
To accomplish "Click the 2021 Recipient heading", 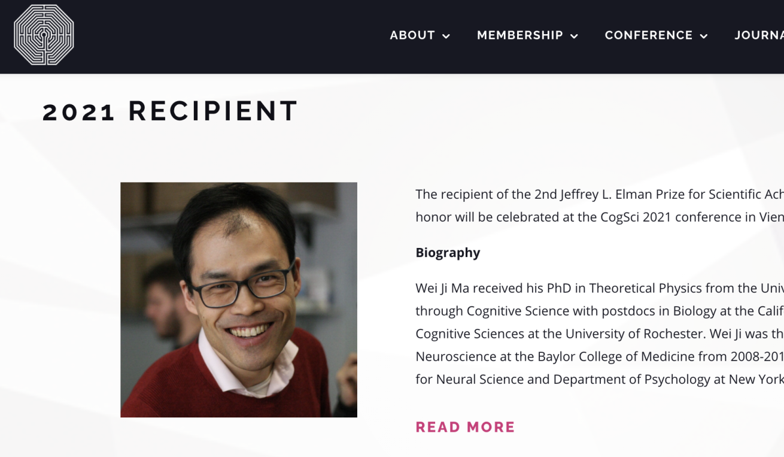I will [170, 111].
